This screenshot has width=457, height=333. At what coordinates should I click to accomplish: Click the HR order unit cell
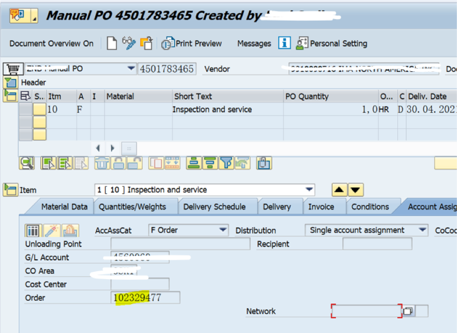[387, 109]
